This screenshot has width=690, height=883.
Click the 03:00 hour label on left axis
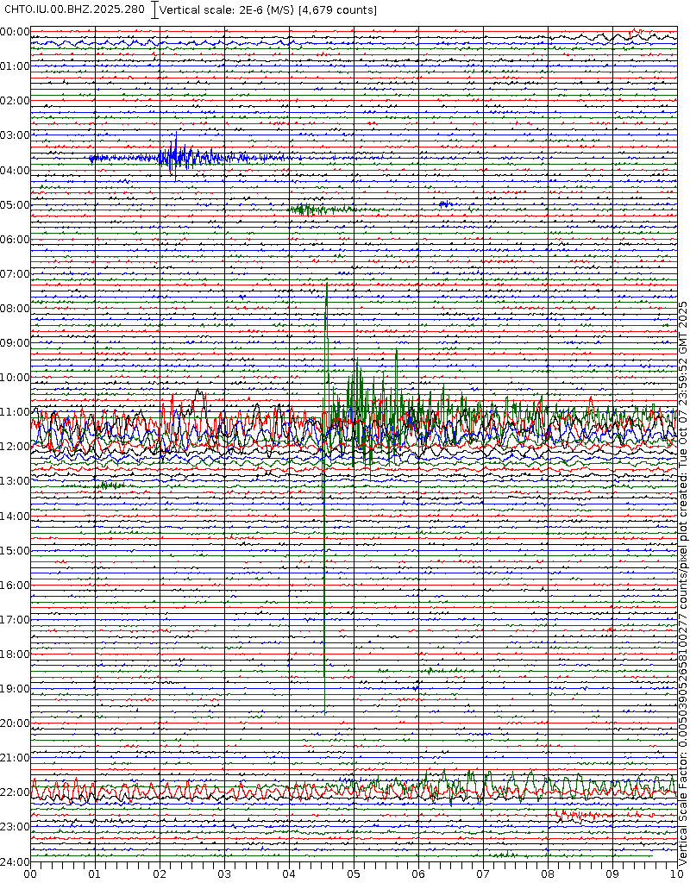coord(16,135)
